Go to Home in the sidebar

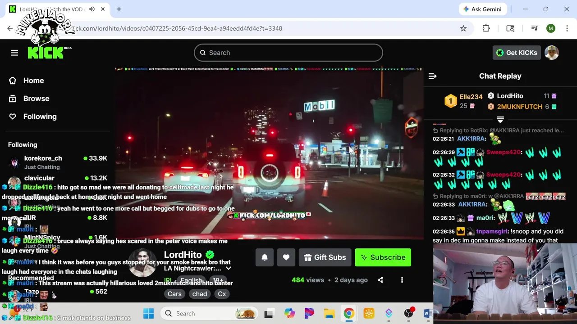pyautogui.click(x=33, y=81)
